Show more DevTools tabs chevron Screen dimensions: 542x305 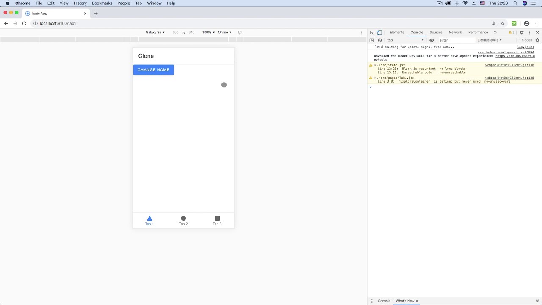coord(495,33)
